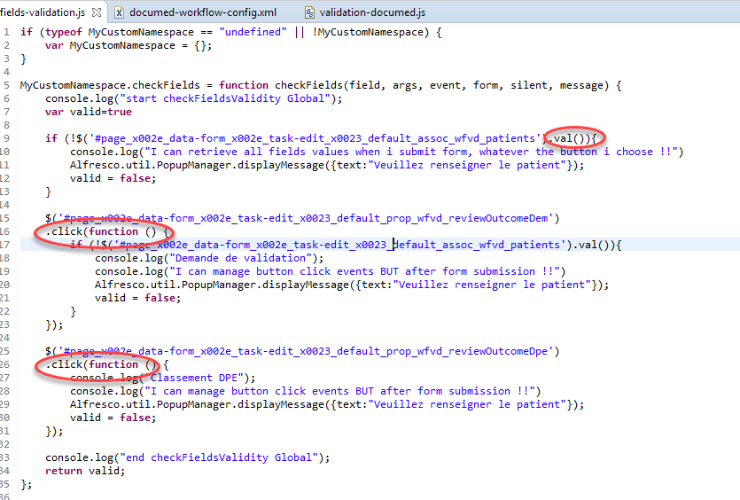Image resolution: width=740 pixels, height=500 pixels.
Task: Click line number 16 in the gutter
Action: coord(7,231)
